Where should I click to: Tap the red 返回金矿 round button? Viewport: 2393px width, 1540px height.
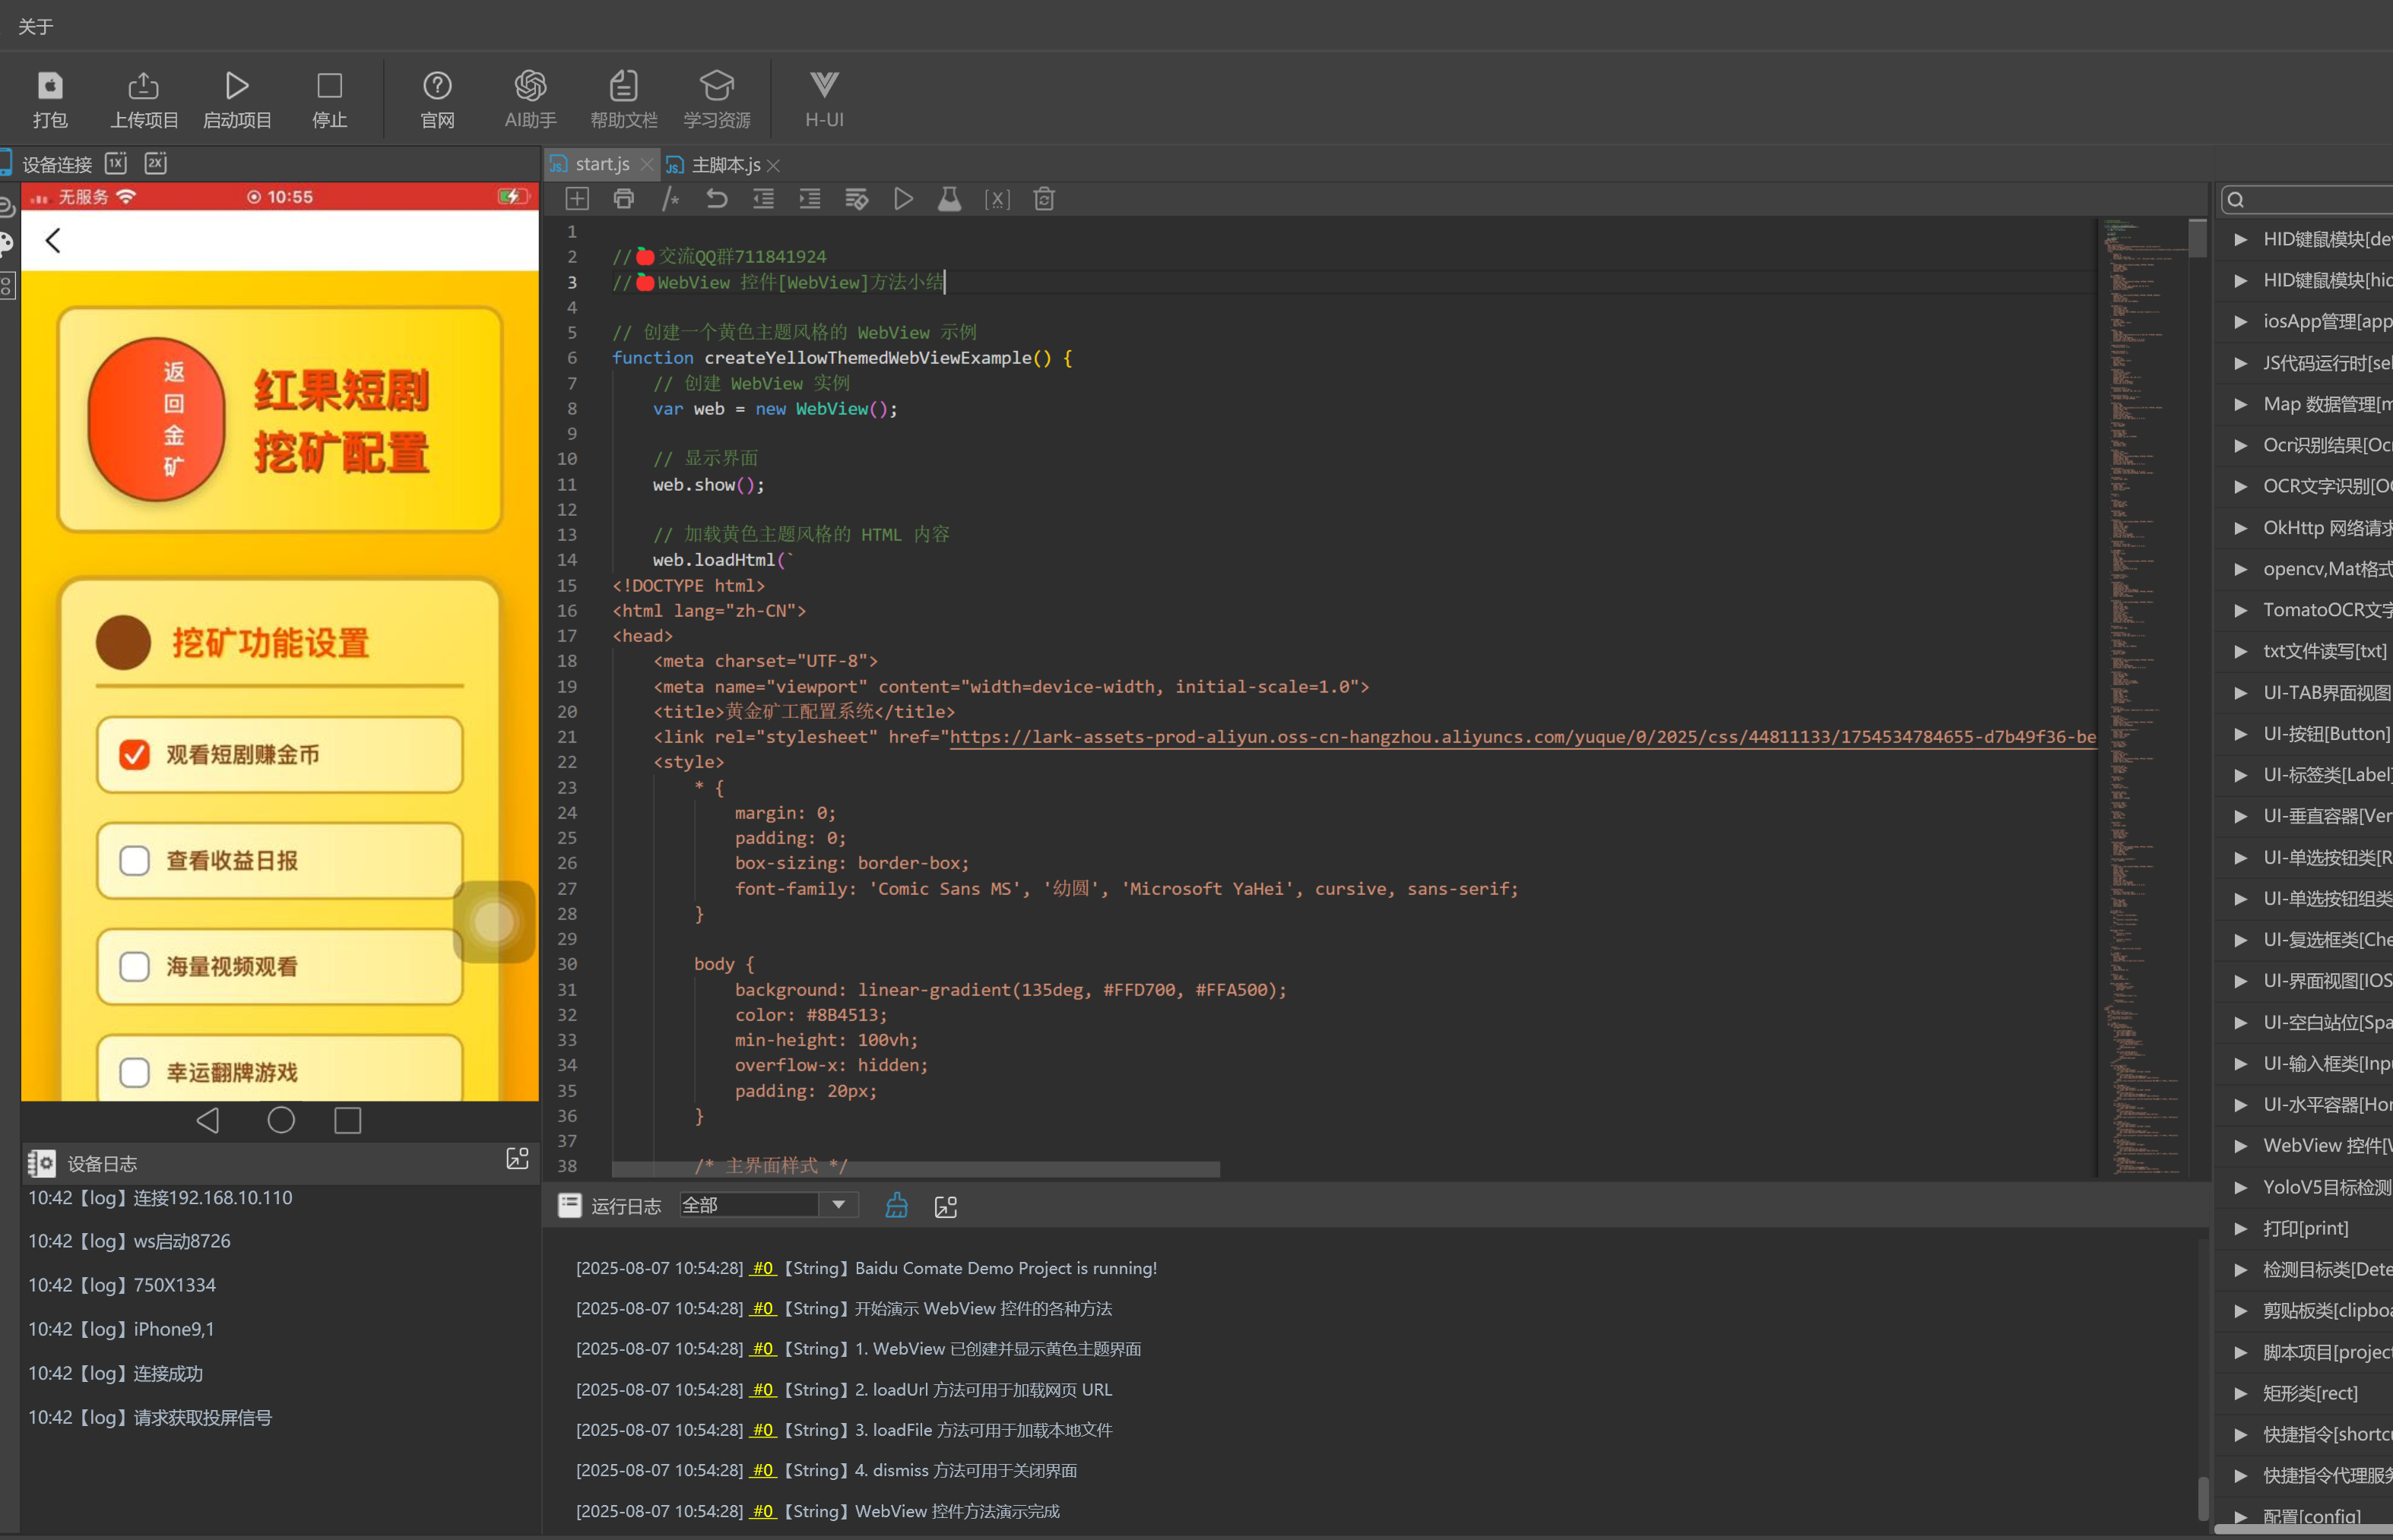[x=157, y=419]
